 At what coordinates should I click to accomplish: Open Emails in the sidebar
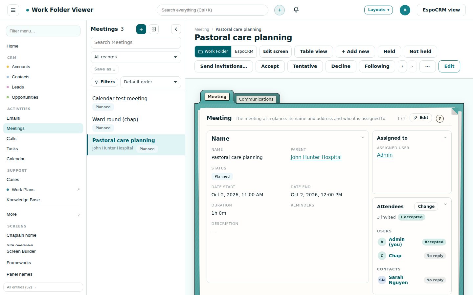(43, 118)
